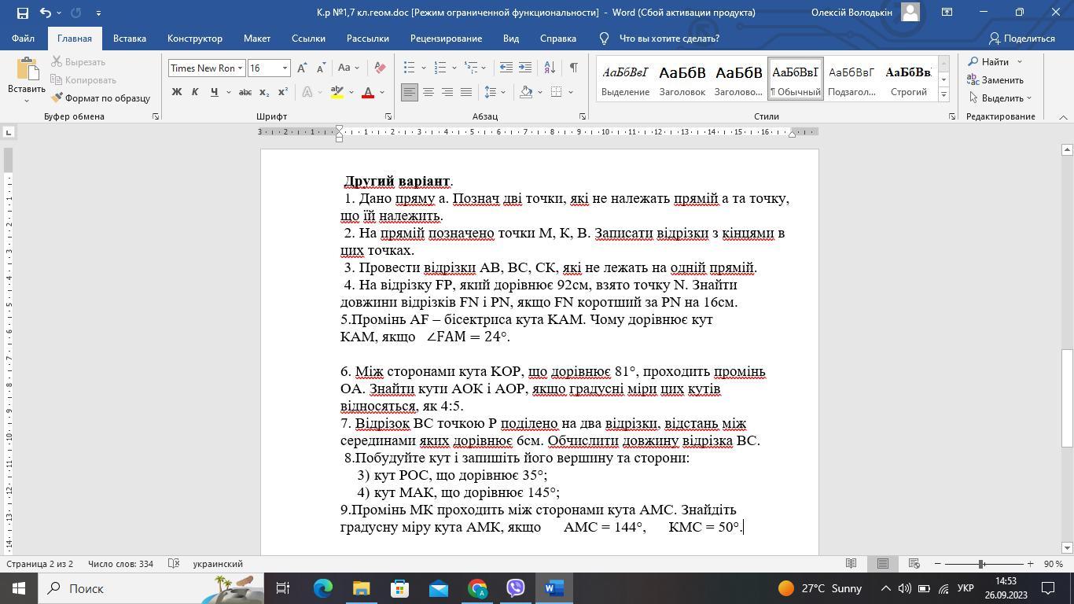
Task: Click the sort A-Z icon
Action: click(x=550, y=68)
